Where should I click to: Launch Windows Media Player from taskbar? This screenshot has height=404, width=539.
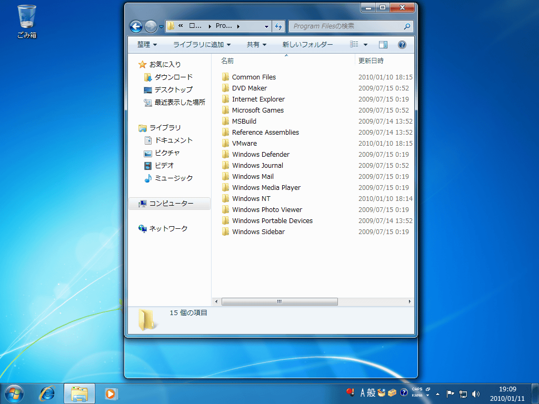coord(111,393)
